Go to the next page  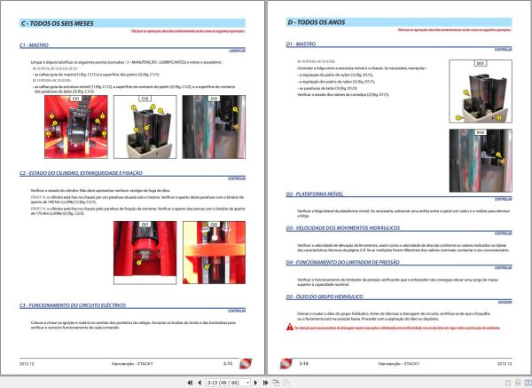point(256,383)
